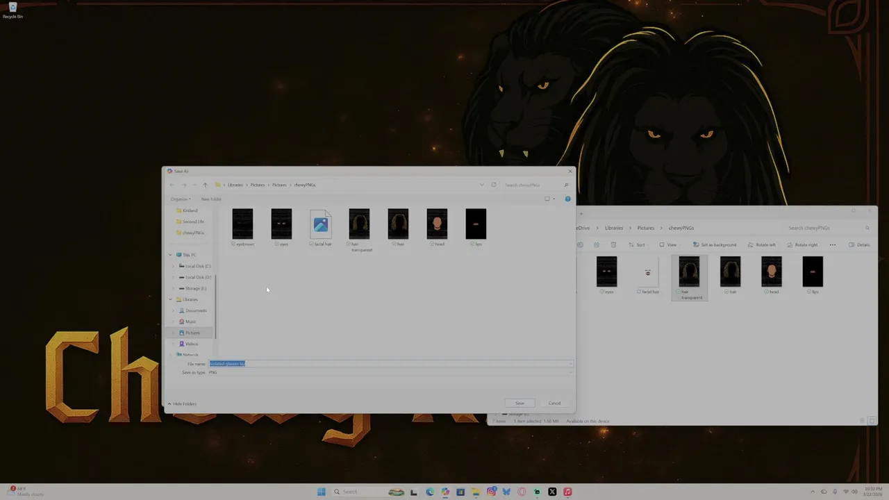The width and height of the screenshot is (889, 500).
Task: Open recent locations chevron in Save As
Action: 194,185
